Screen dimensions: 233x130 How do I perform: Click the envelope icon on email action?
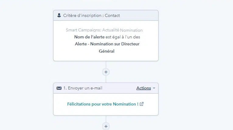tap(59, 88)
